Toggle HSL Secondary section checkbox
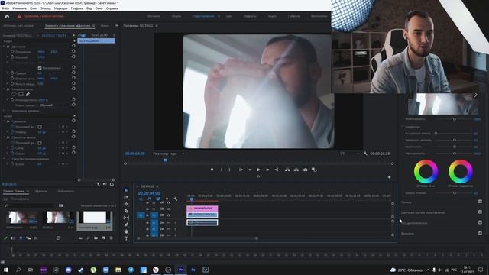The height and width of the screenshot is (275, 489). 480,222
